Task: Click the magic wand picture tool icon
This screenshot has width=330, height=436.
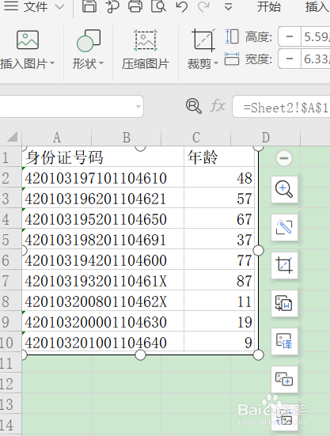Action: pyautogui.click(x=284, y=227)
